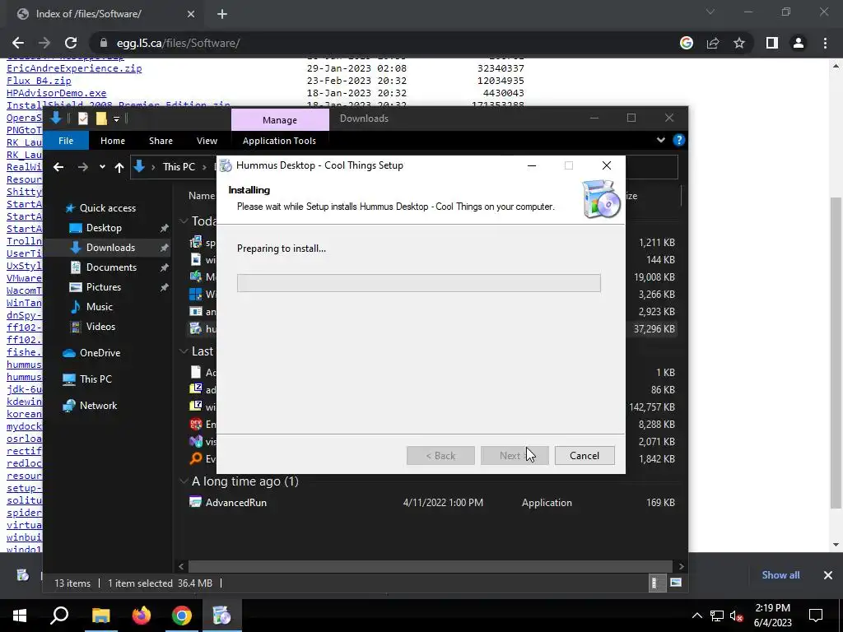This screenshot has width=843, height=632.
Task: Go back in Chrome
Action: click(x=18, y=43)
